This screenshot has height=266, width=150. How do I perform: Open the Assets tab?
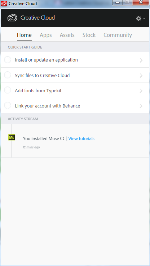67,35
